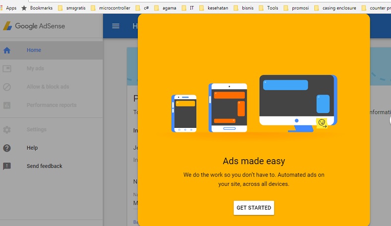Click the Help question mark icon
This screenshot has width=391, height=226.
point(7,148)
